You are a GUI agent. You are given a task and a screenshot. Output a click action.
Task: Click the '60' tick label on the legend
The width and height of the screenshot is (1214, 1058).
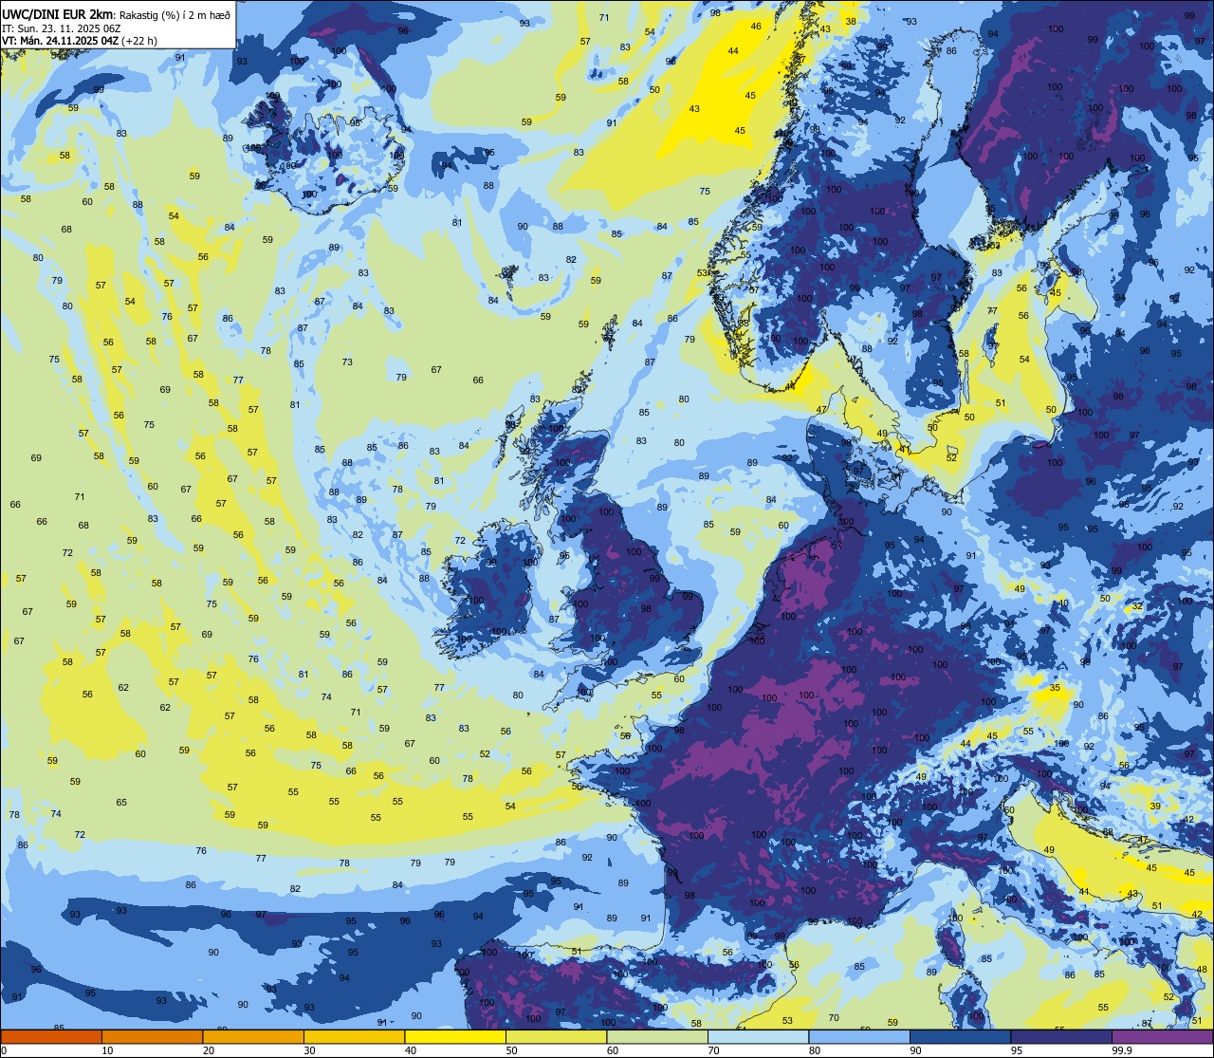coord(613,1050)
